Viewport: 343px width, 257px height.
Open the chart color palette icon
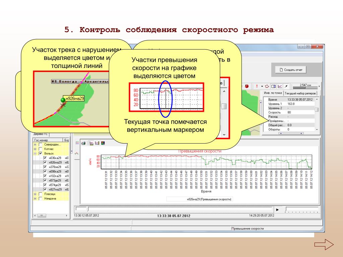tap(103, 143)
